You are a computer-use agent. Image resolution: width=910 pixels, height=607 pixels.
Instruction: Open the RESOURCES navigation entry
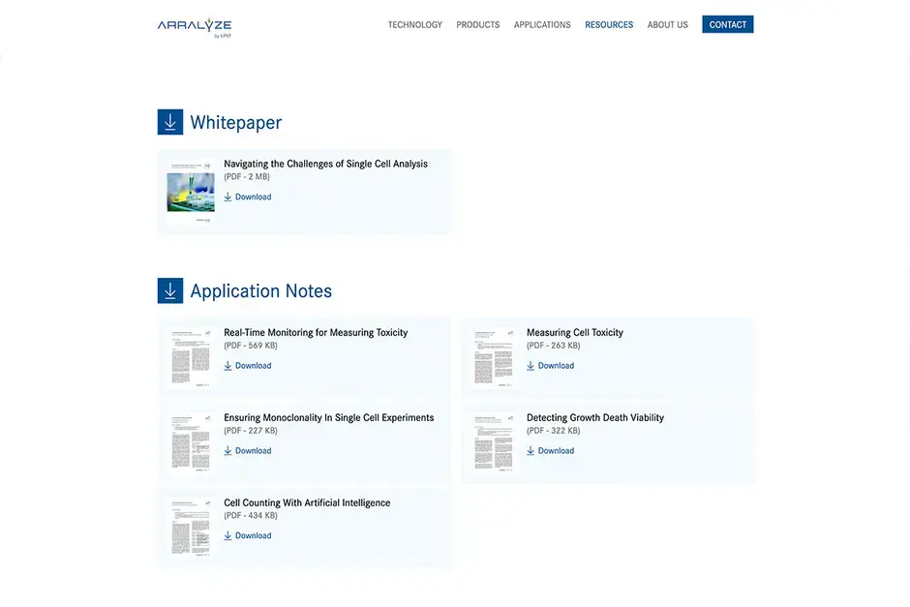609,24
